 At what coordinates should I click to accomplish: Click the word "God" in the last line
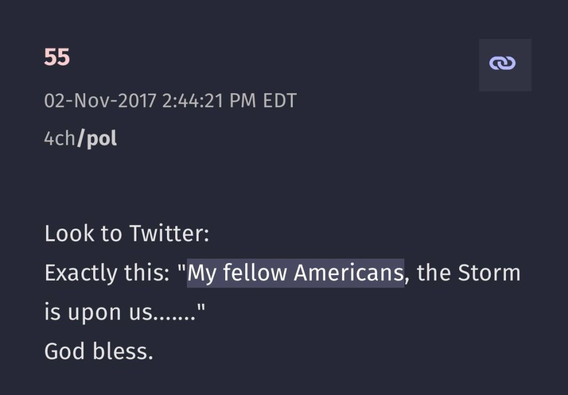[64, 351]
